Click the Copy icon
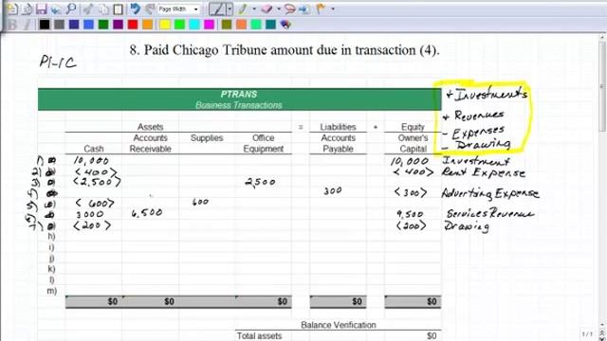607x341 pixels. click(x=103, y=9)
